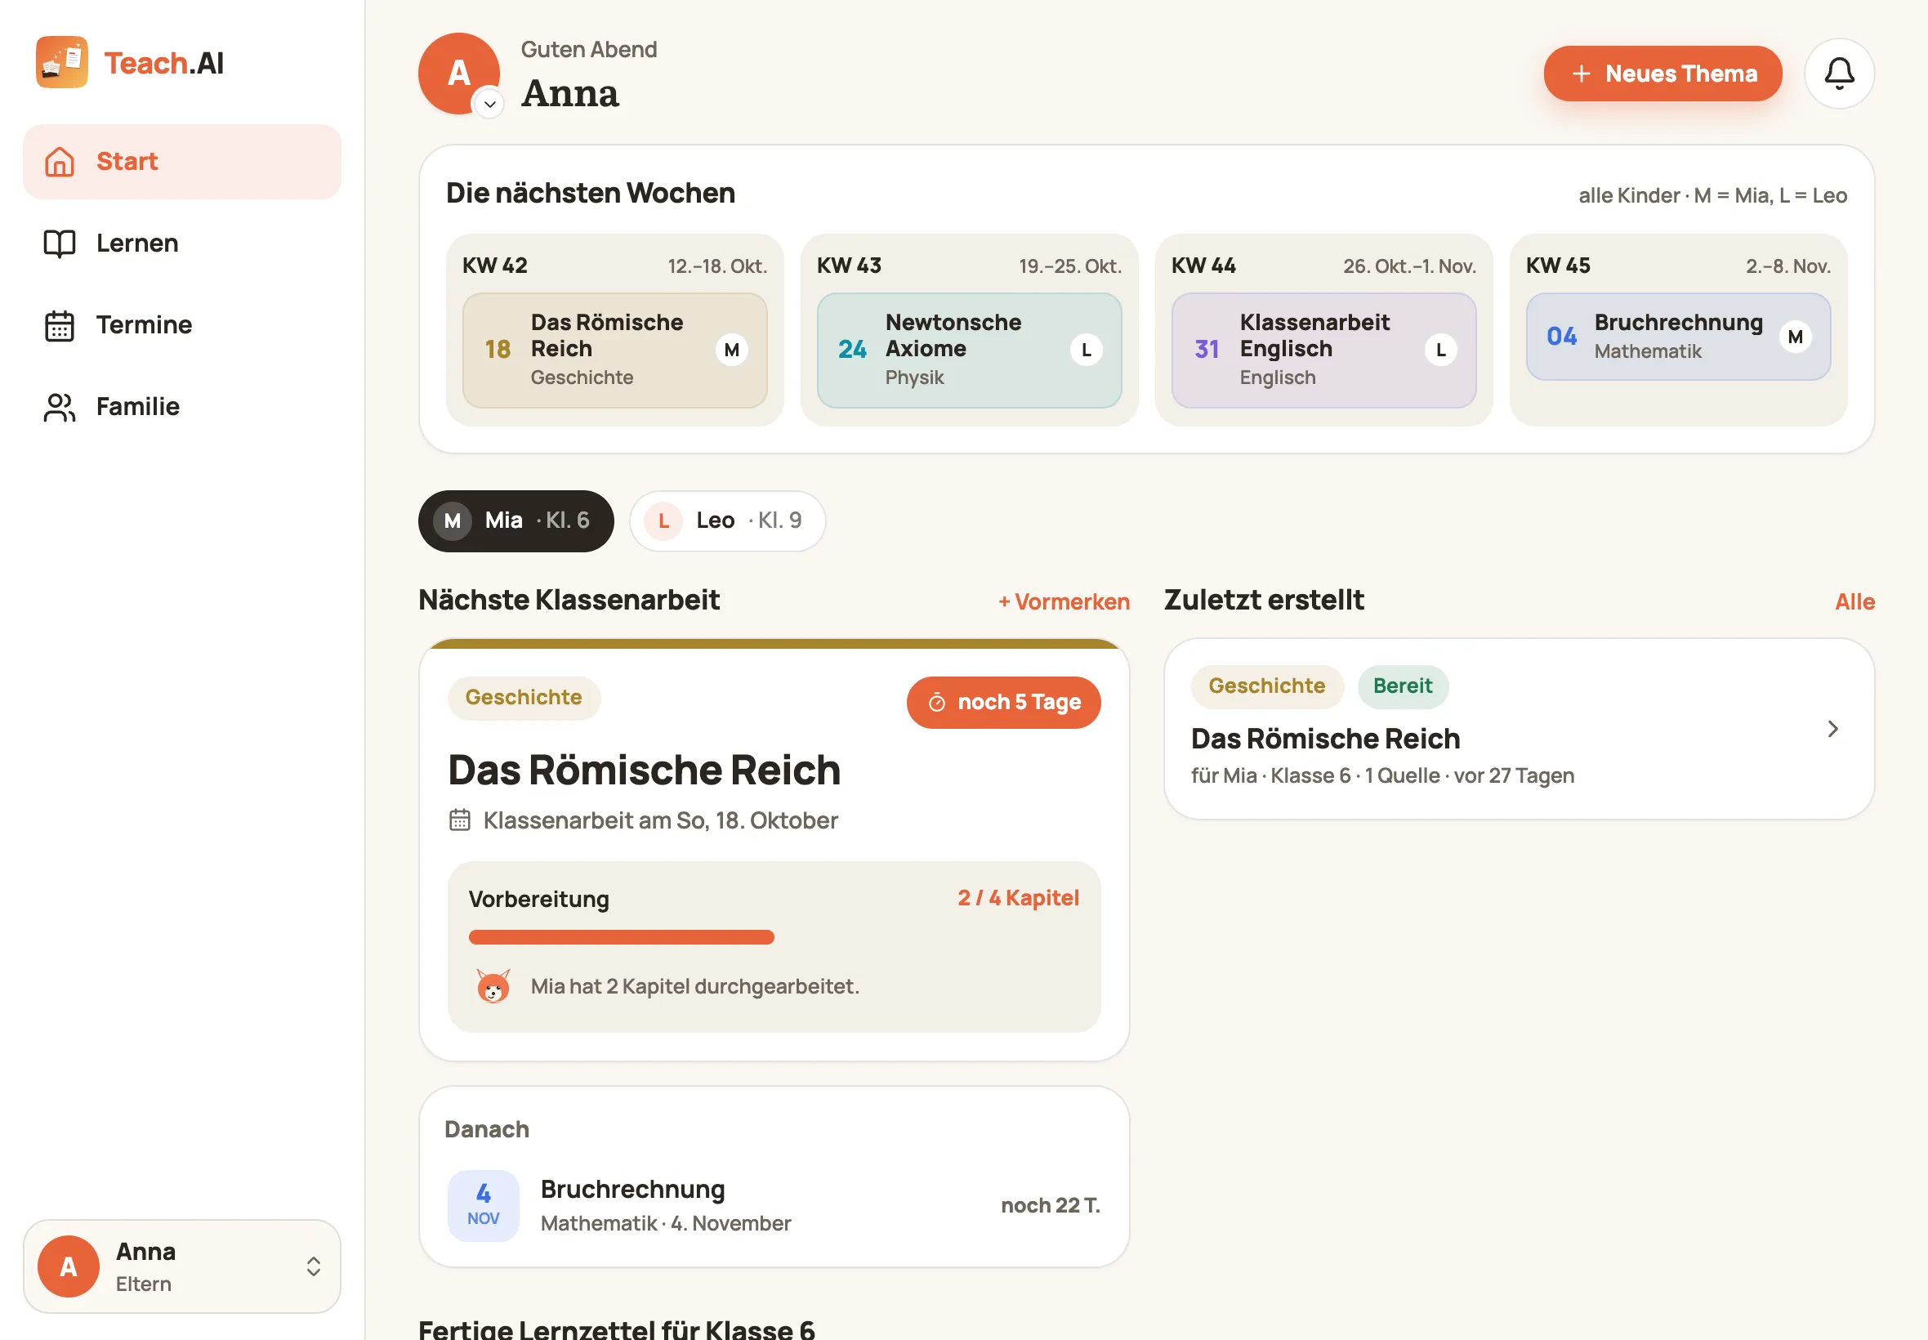Click the timer icon in noch 5 Tage badge
The image size is (1928, 1340).
click(937, 703)
